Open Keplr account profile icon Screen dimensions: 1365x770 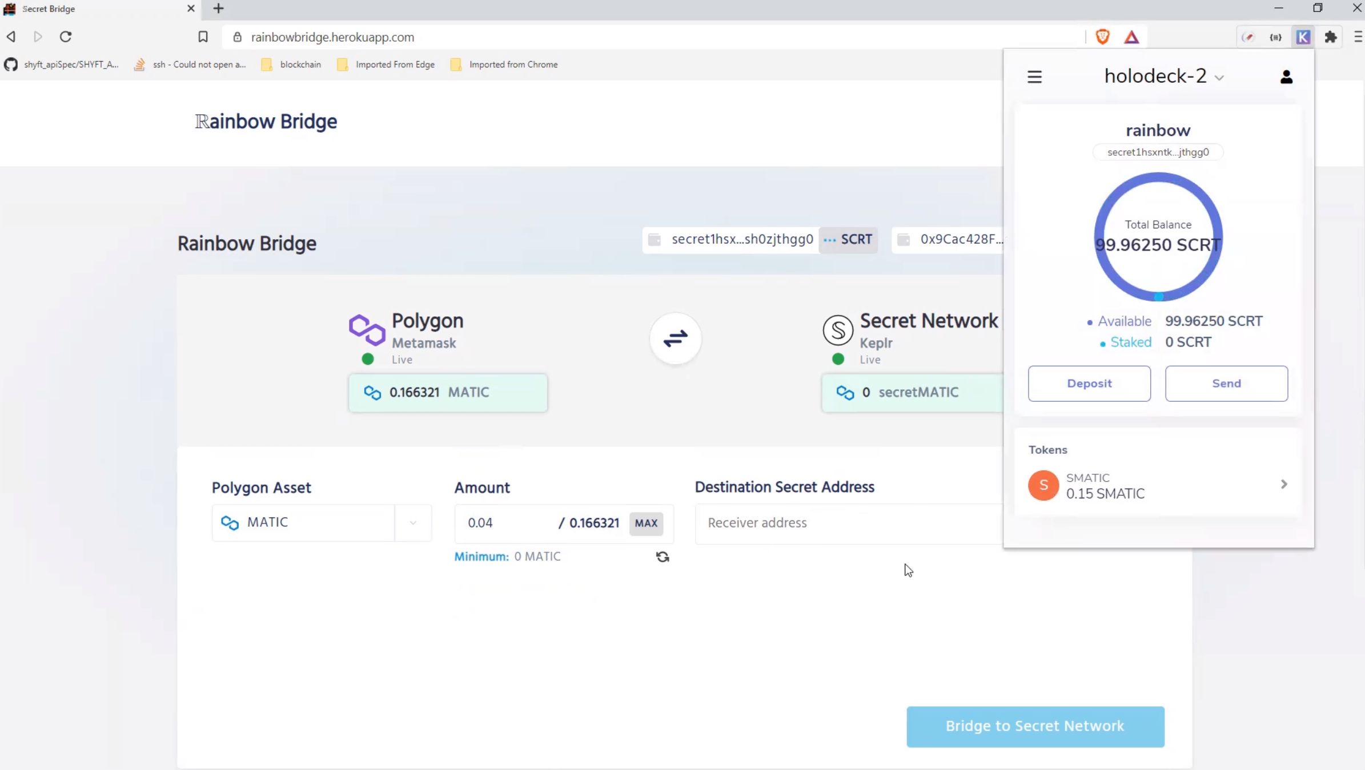coord(1286,76)
